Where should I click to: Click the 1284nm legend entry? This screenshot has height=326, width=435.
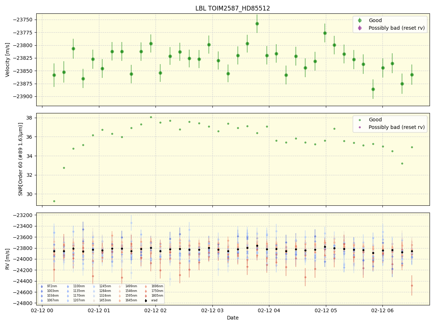click(x=101, y=291)
